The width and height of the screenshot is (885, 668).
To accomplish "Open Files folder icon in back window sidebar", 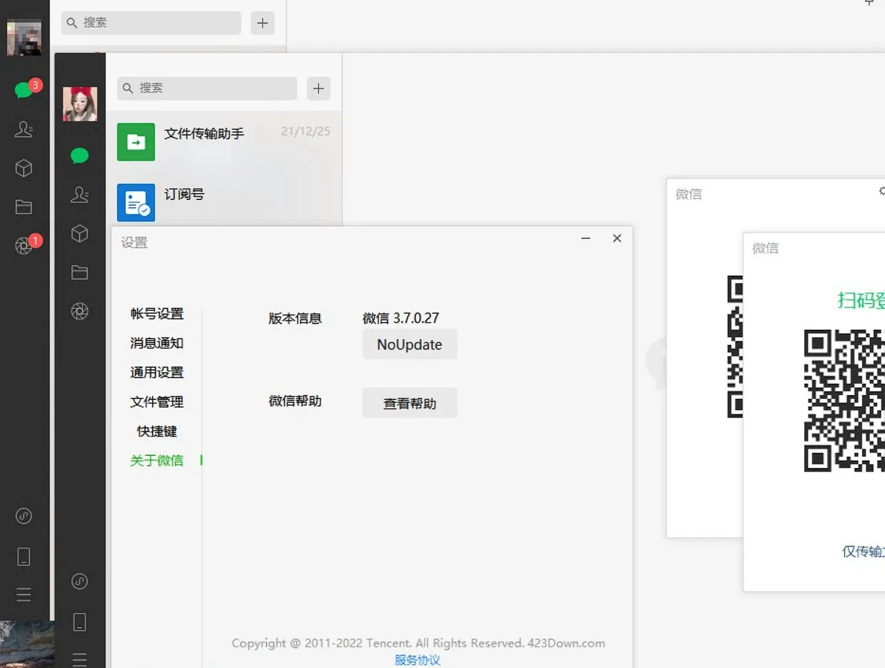I will 24,207.
